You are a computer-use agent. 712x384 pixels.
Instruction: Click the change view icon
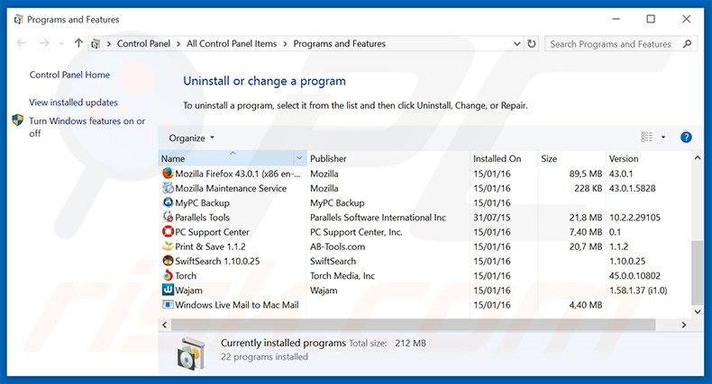(646, 137)
